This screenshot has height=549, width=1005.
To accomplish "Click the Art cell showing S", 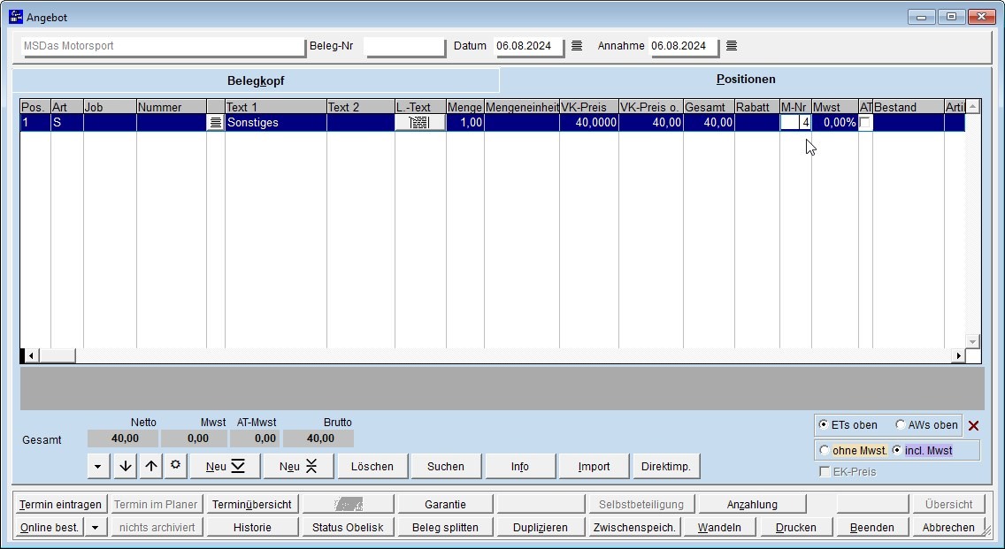I will [66, 122].
